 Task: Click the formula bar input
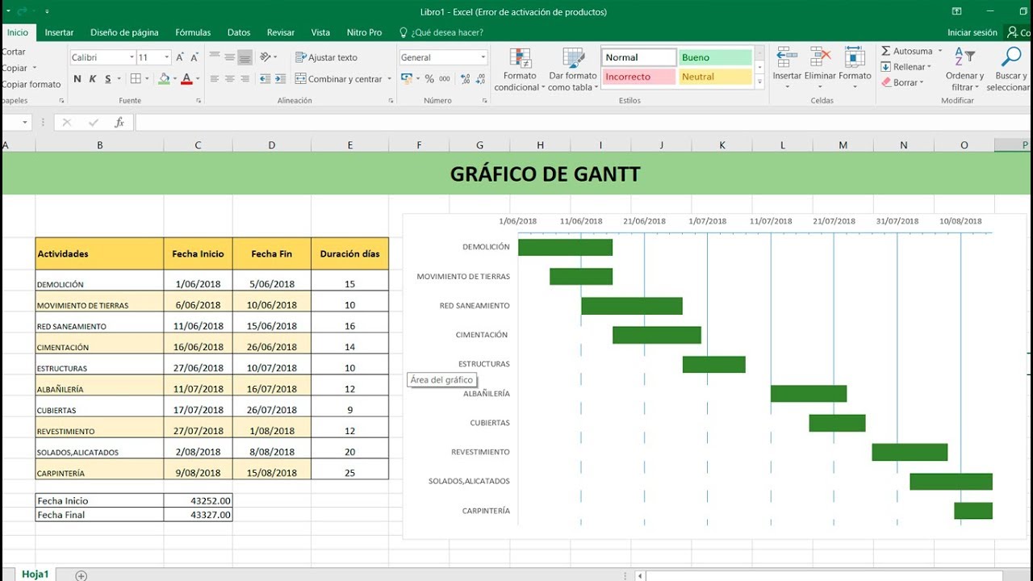pos(583,123)
